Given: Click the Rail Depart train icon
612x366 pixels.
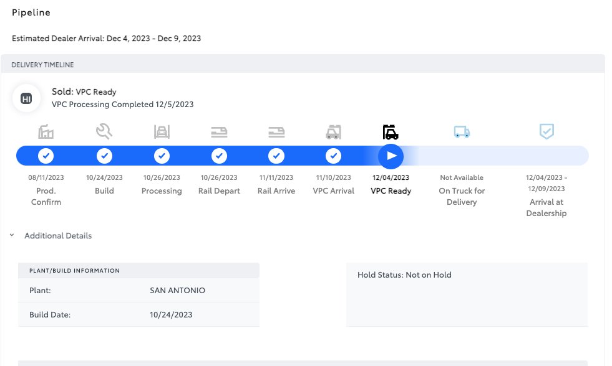Looking at the screenshot, I should click(x=219, y=132).
